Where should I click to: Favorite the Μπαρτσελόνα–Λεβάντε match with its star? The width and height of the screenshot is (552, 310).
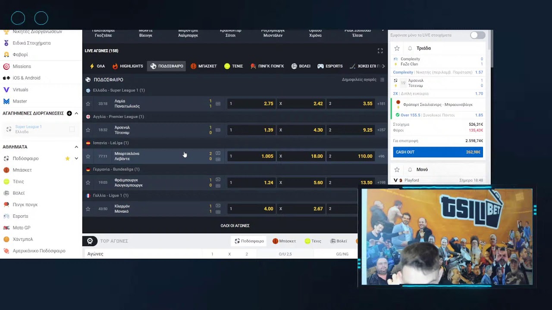pyautogui.click(x=88, y=156)
